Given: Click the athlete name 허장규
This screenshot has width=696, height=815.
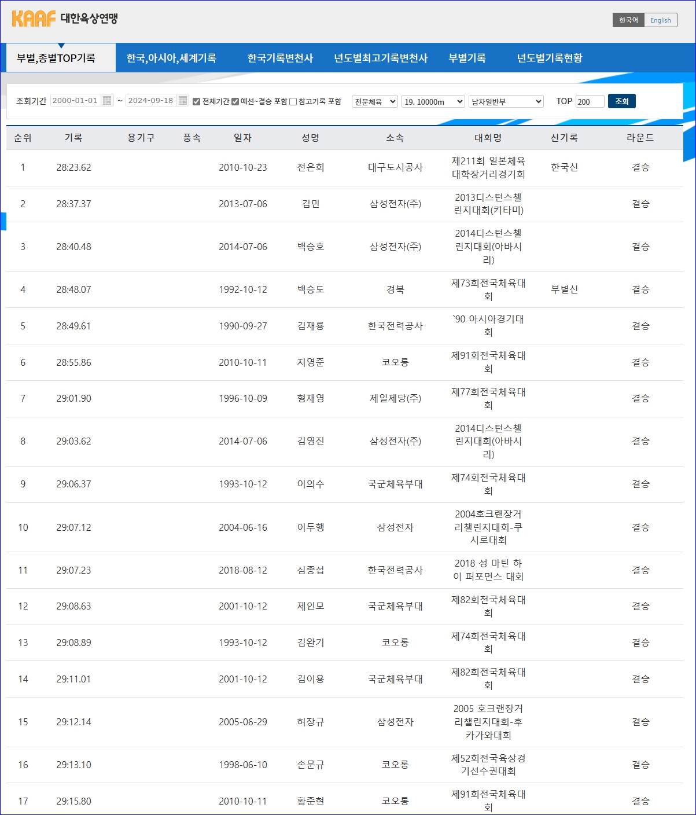Looking at the screenshot, I should [311, 722].
